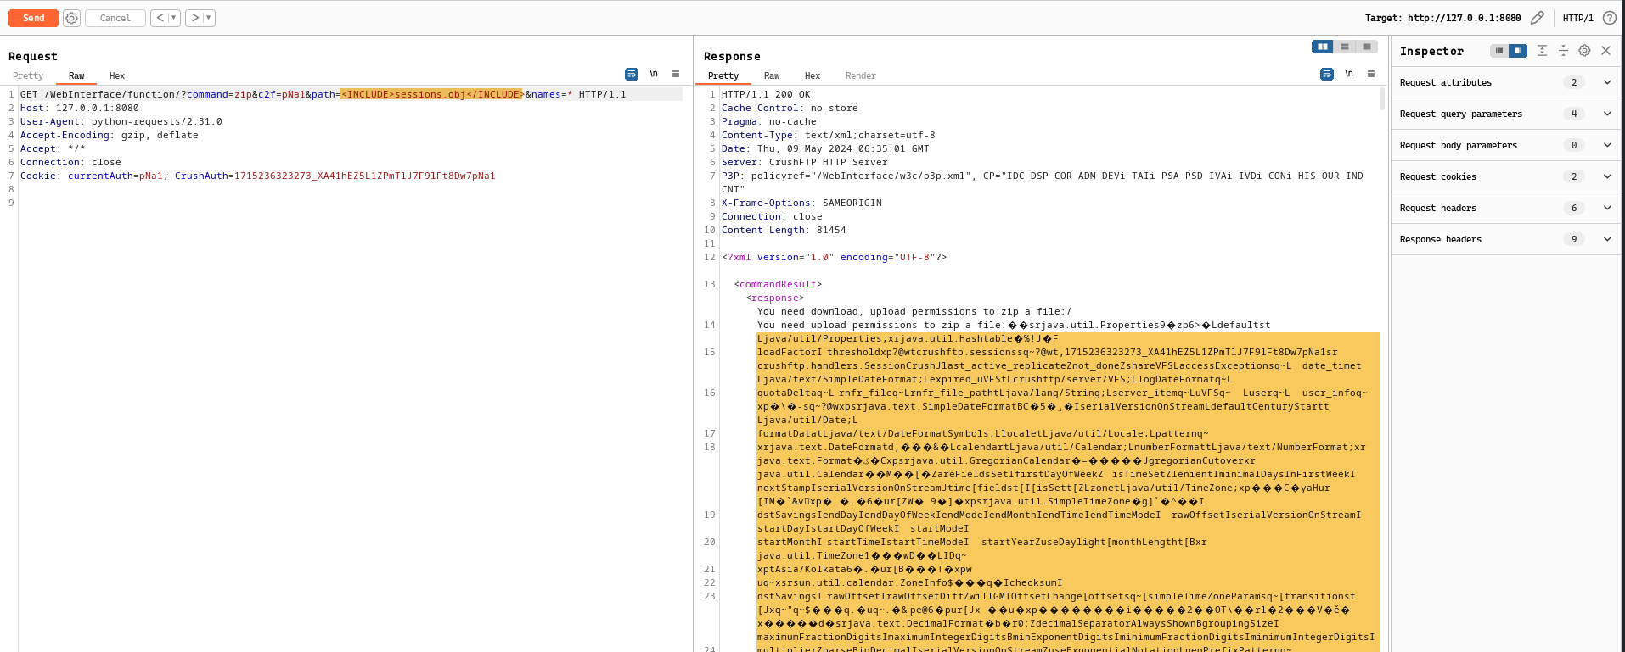Click the HTTP/1.1 200 OK status line

pos(766,94)
